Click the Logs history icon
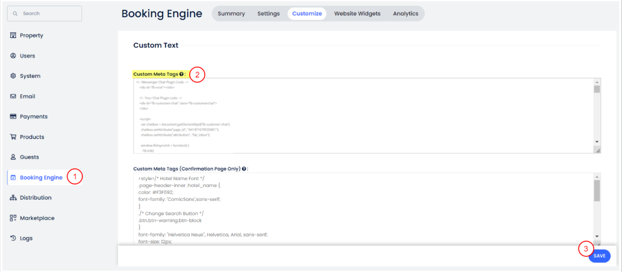622x272 pixels. (13, 238)
